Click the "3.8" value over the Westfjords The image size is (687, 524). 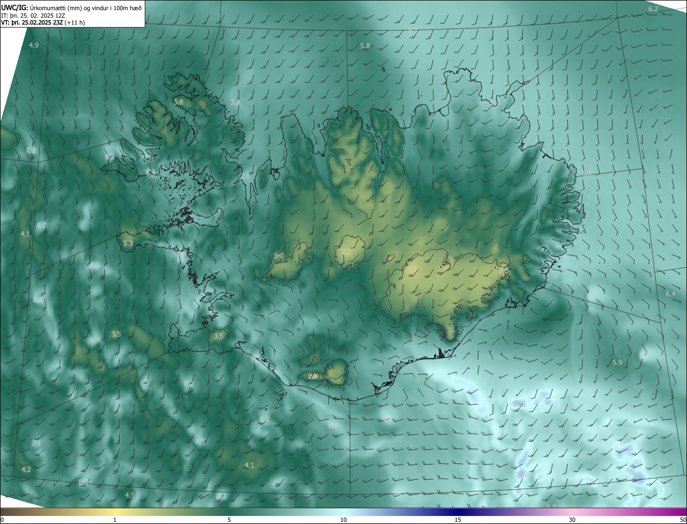[x=178, y=101]
